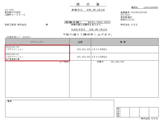Click amount 302,400,000 cell
The width and height of the screenshot is (163, 122).
click(x=80, y=57)
